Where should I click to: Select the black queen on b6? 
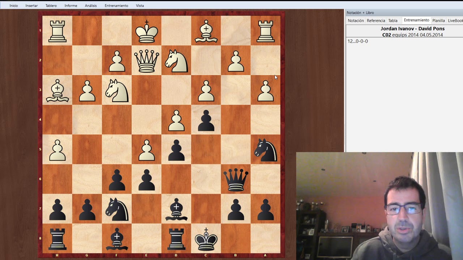236,180
